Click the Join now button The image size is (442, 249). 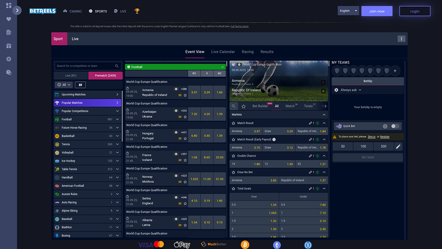point(377,11)
